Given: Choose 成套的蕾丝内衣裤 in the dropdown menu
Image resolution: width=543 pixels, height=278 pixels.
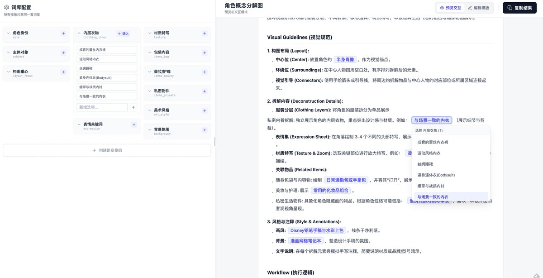Looking at the screenshot, I should (x=451, y=142).
